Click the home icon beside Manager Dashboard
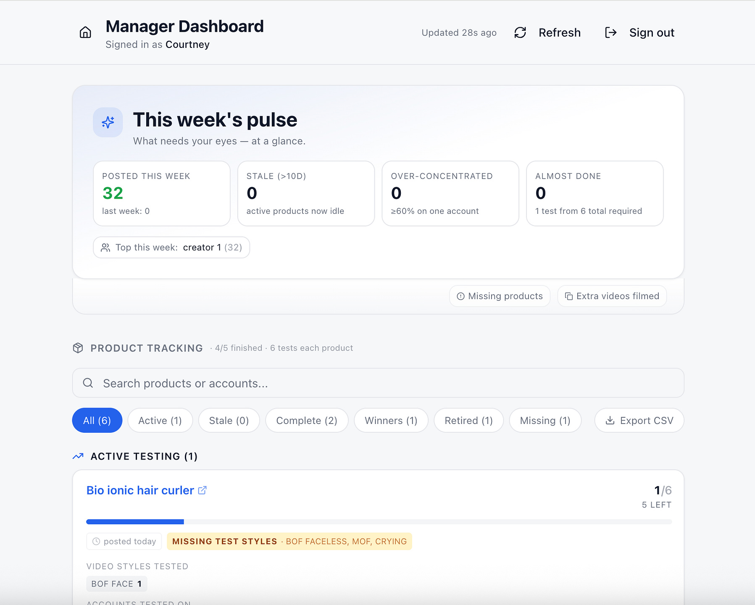 coord(85,32)
